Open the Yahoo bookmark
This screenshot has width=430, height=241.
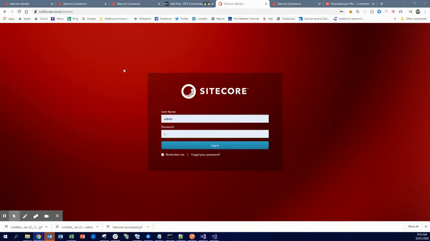tap(57, 19)
